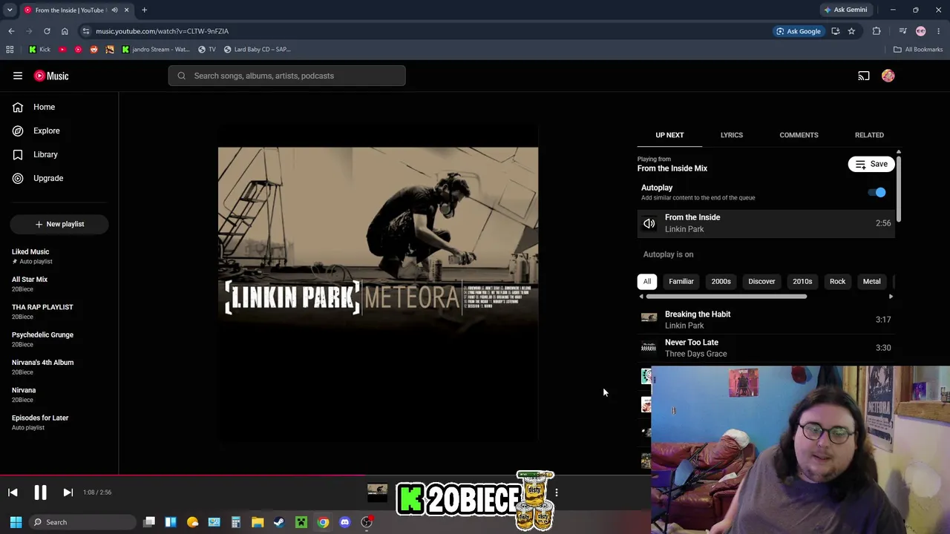Open the YouTube Music guide hamburger menu

click(x=18, y=76)
